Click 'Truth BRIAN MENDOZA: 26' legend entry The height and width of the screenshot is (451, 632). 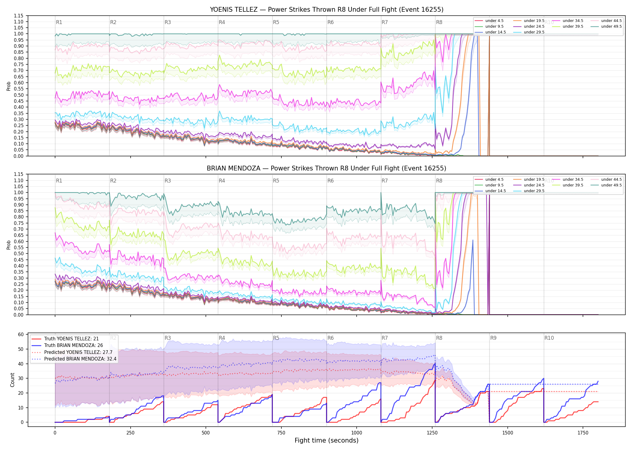[x=67, y=345]
